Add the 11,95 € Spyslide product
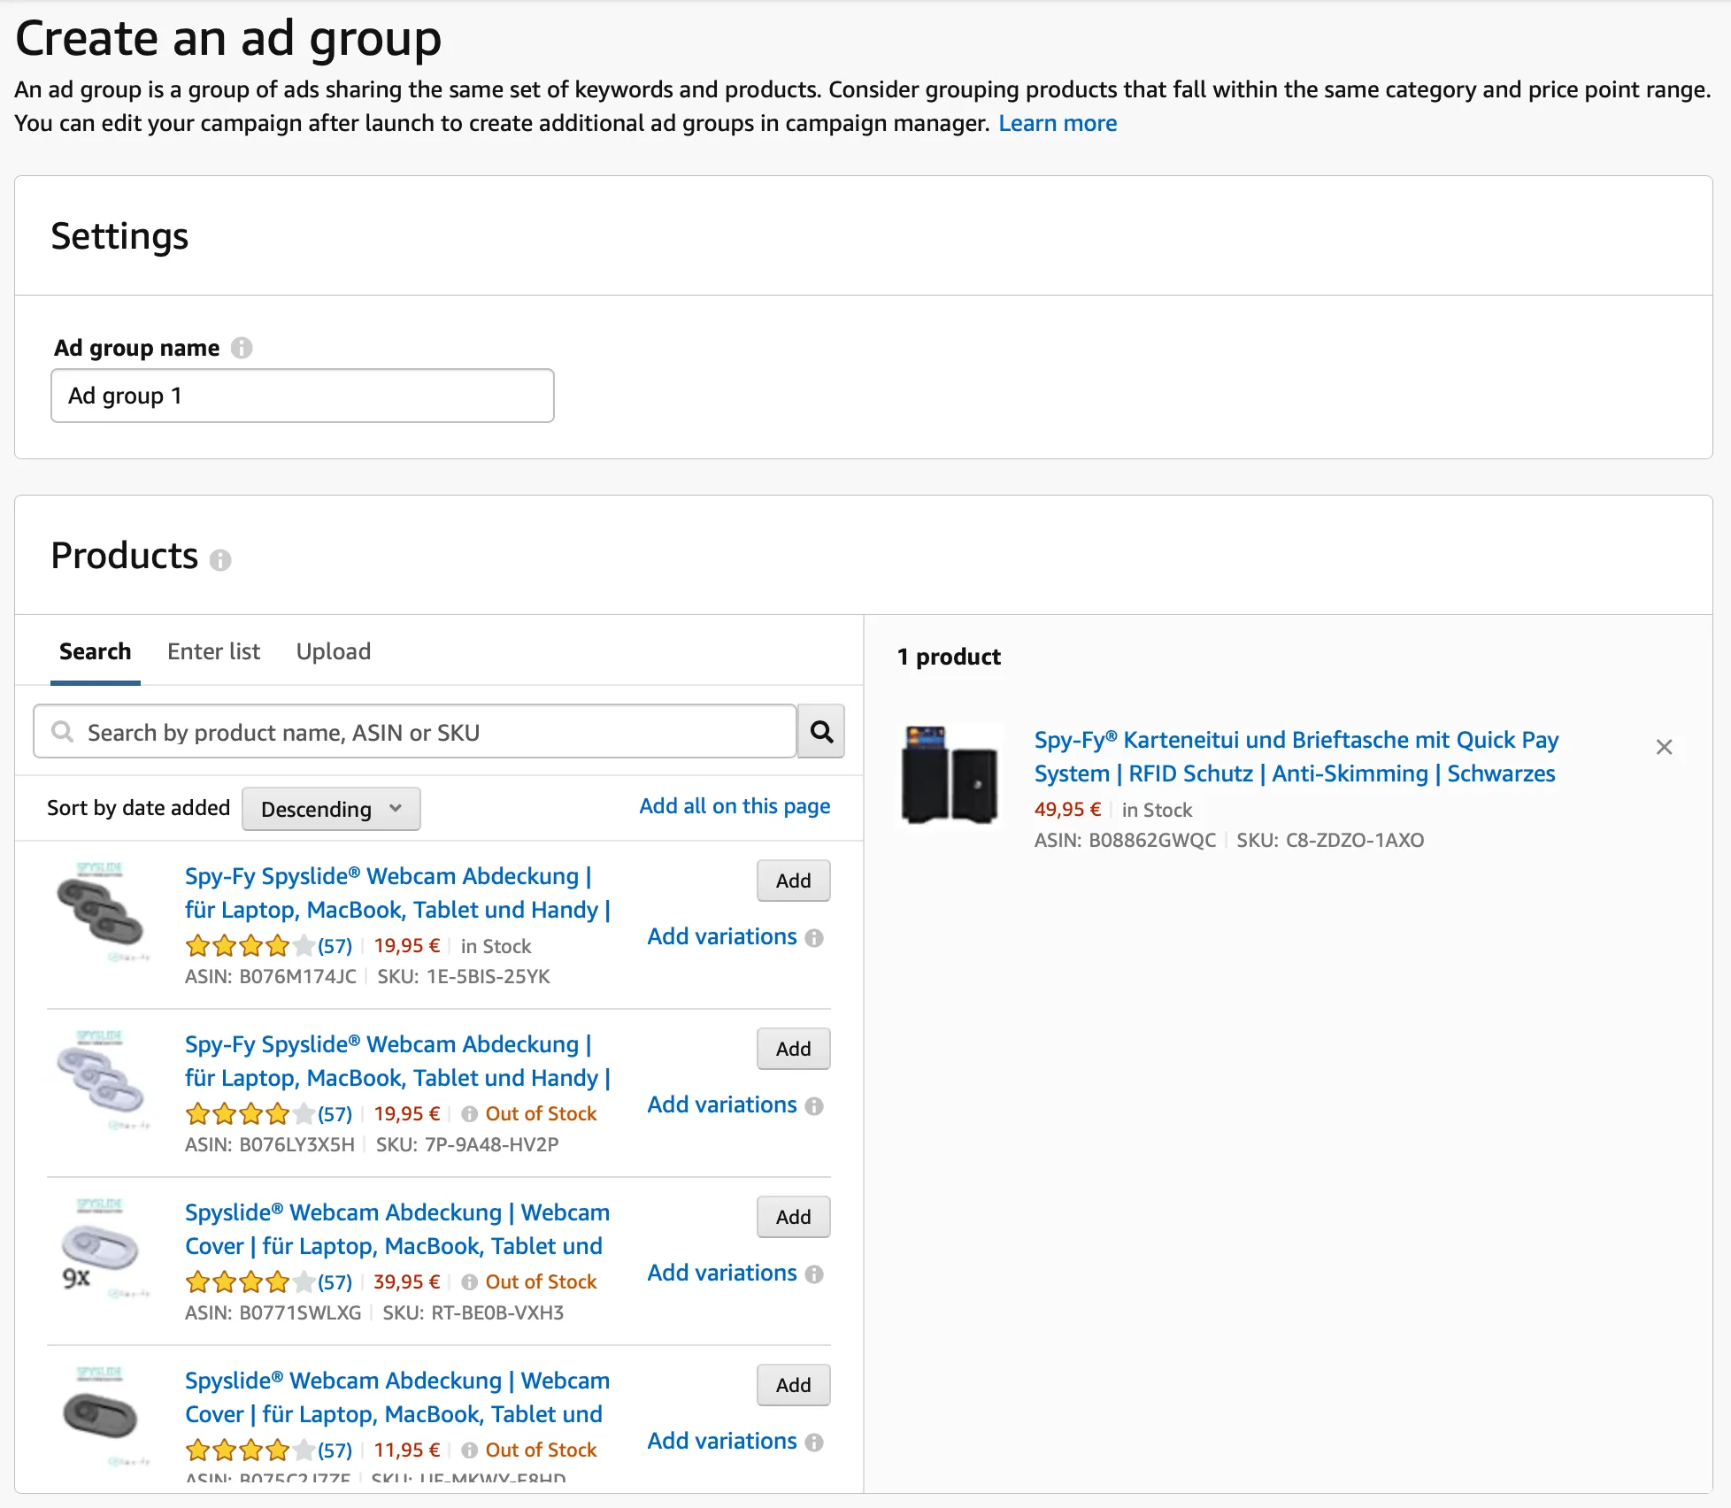 pos(793,1385)
